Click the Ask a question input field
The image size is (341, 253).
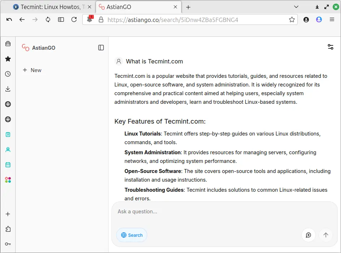(x=224, y=212)
